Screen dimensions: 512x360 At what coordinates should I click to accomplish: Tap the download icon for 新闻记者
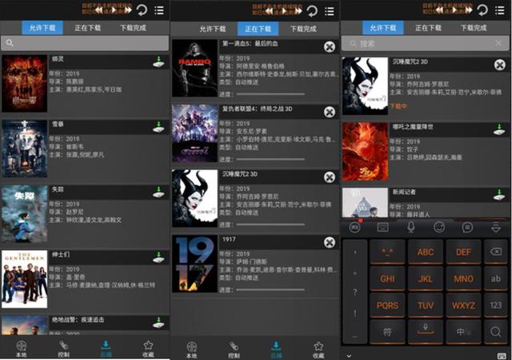pyautogui.click(x=499, y=195)
